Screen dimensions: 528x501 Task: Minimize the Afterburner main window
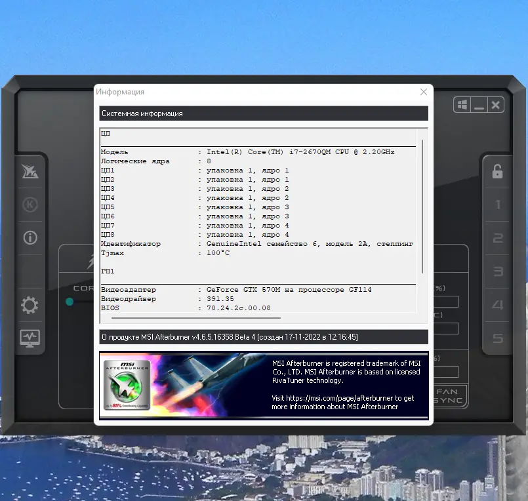point(479,104)
